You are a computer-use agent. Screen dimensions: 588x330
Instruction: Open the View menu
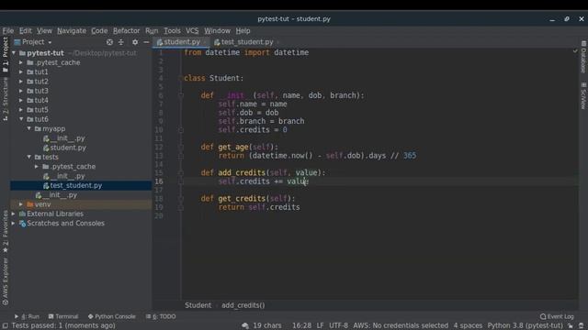[44, 30]
